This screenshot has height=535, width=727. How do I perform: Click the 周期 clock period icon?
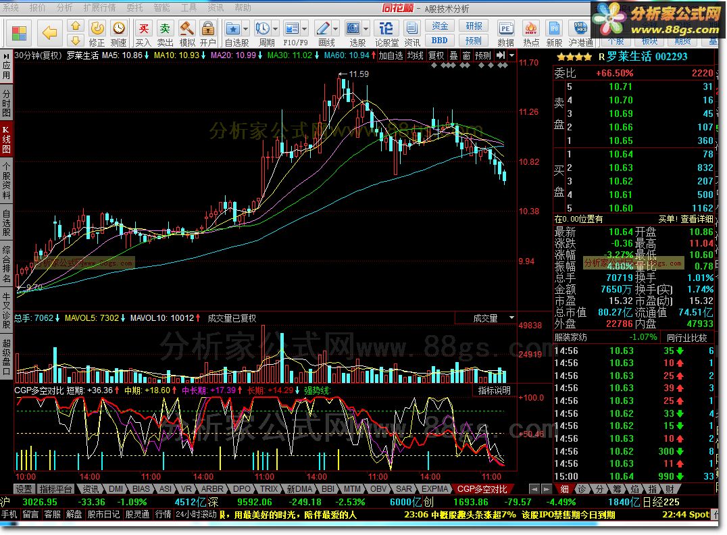point(262,29)
